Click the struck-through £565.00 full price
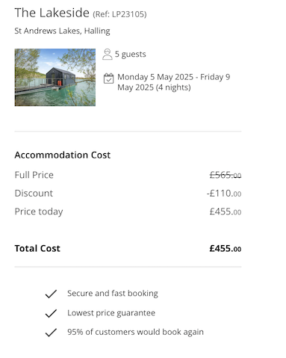 226,175
